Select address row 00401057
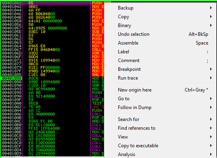Screen dimensions: 217x158 [x=12, y=28]
